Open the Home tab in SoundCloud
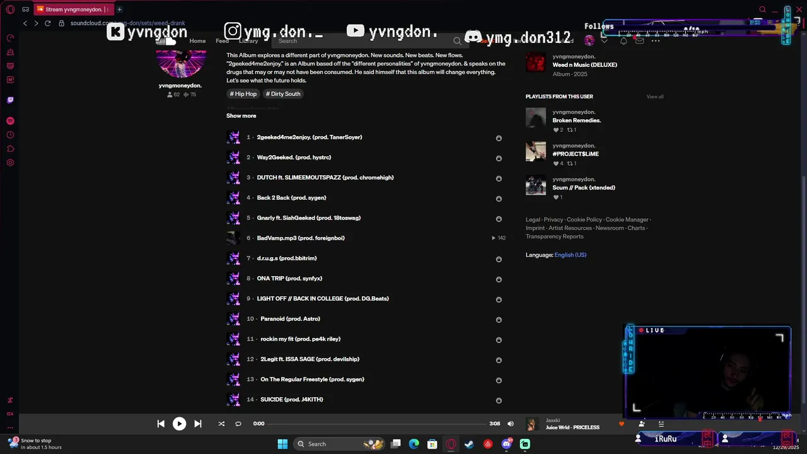This screenshot has width=807, height=454. pos(197,41)
